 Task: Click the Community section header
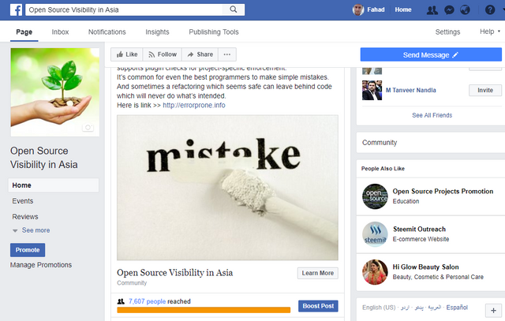click(x=380, y=142)
